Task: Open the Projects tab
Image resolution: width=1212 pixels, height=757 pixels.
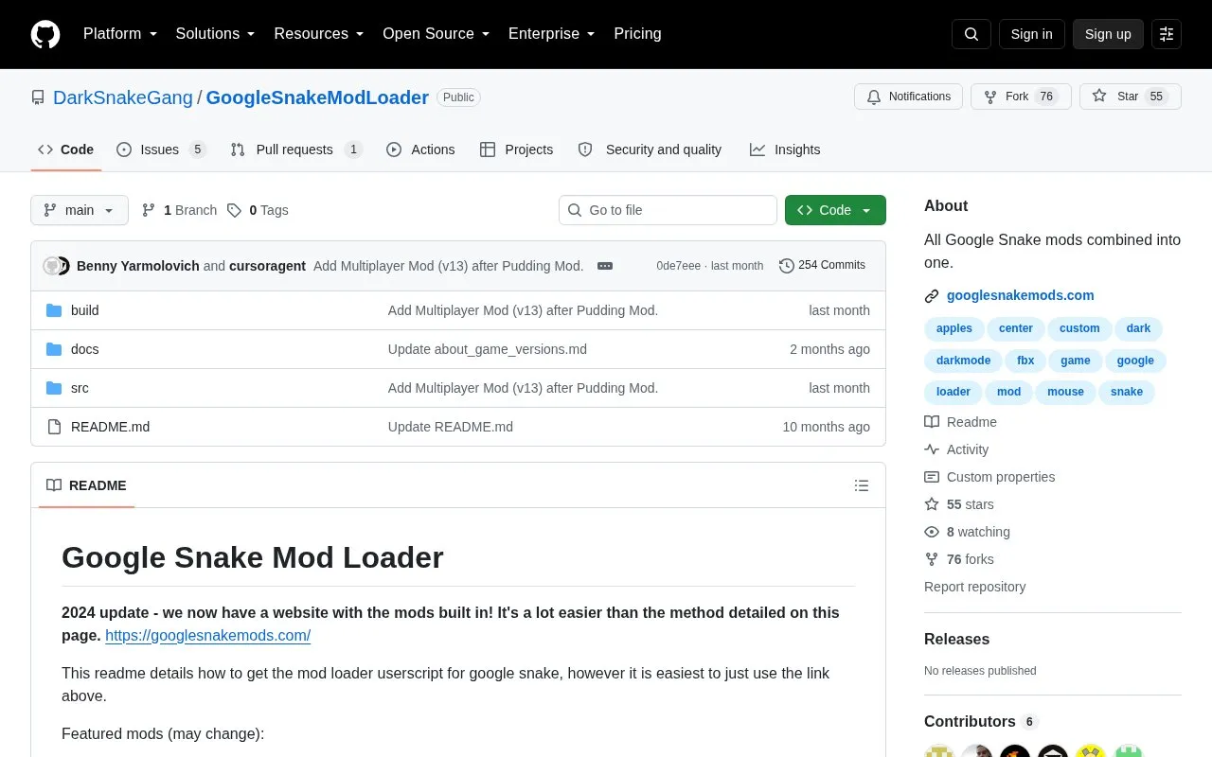Action: (516, 150)
